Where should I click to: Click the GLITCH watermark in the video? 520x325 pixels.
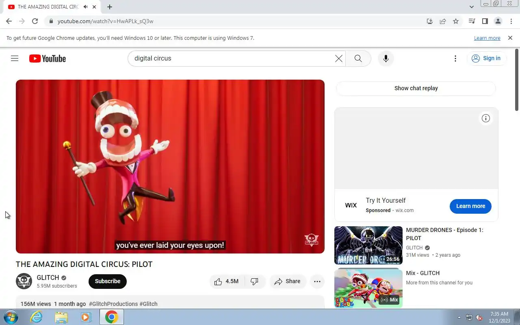point(312,240)
